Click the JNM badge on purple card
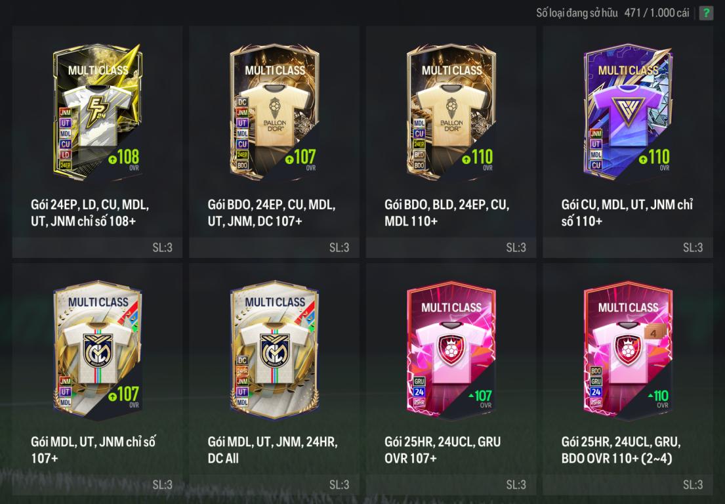This screenshot has width=725, height=504. point(596,134)
